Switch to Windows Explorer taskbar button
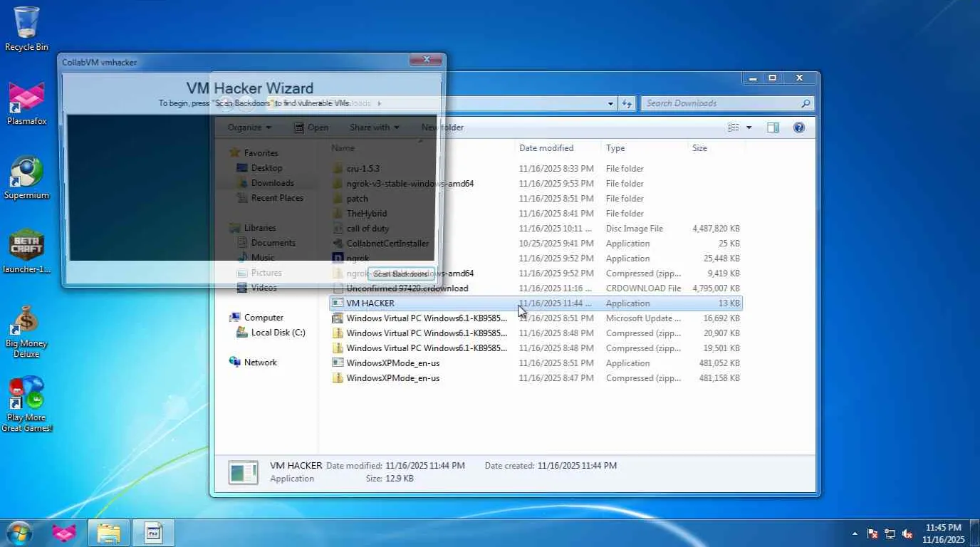 108,533
